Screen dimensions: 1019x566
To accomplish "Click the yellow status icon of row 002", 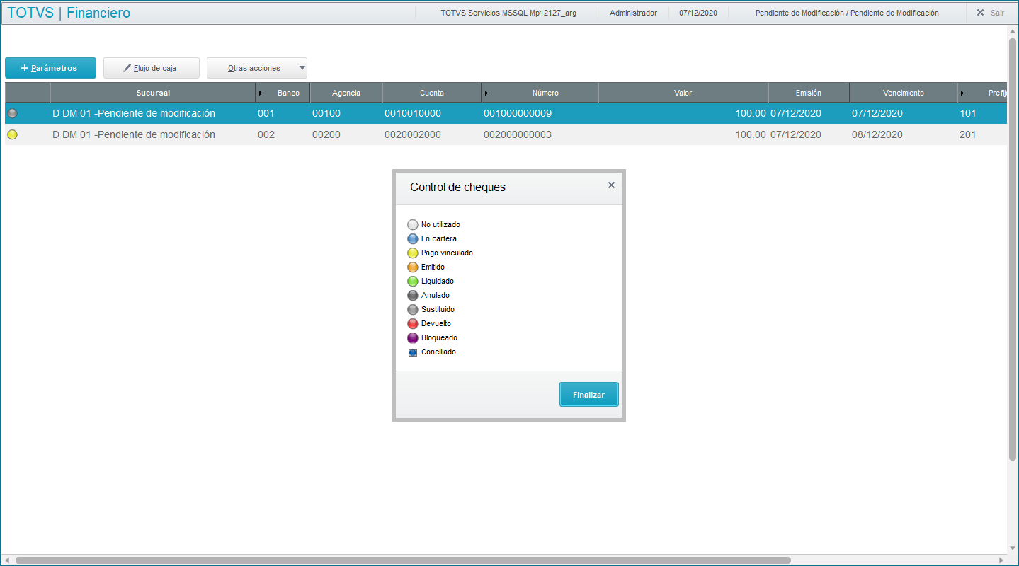I will (x=12, y=134).
